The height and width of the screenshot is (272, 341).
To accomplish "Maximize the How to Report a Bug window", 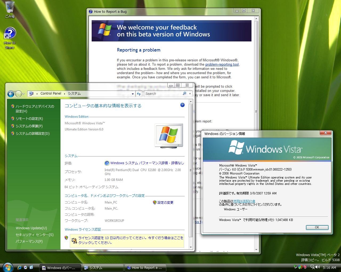I will click(244, 11).
